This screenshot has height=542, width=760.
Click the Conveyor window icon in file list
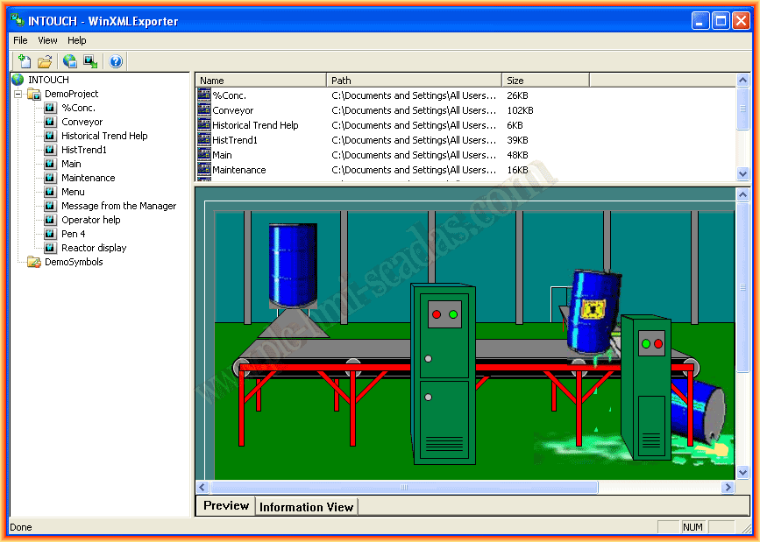click(x=204, y=110)
